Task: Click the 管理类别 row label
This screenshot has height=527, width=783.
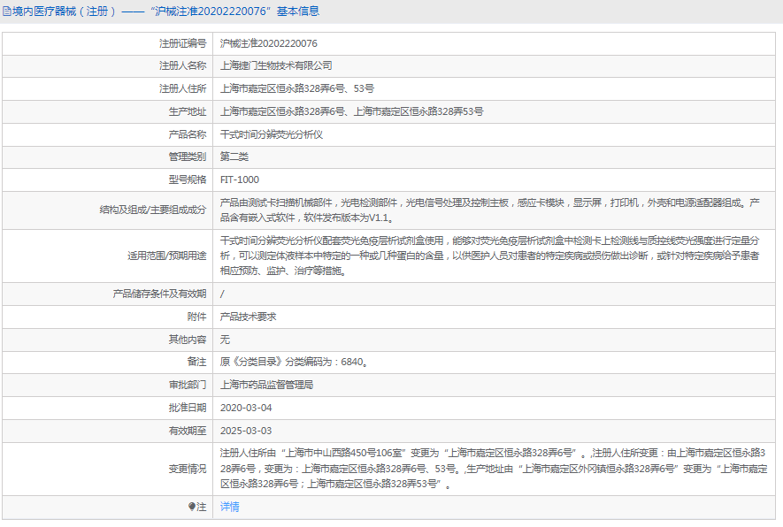Action: (188, 157)
